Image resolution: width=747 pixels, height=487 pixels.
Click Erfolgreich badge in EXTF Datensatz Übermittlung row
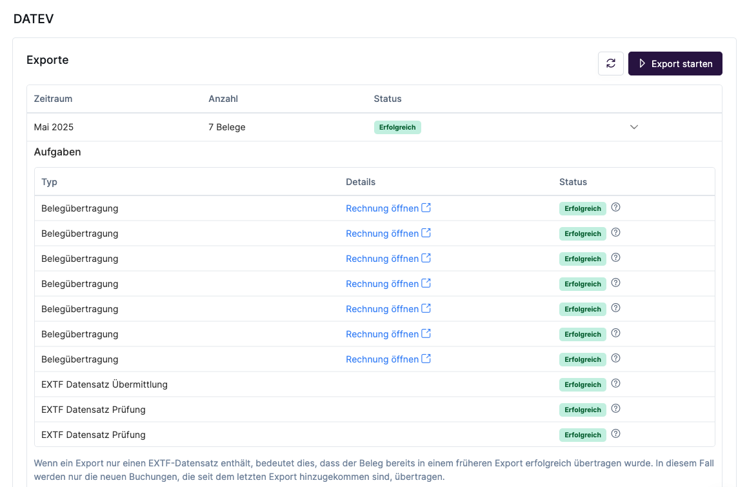[583, 384]
